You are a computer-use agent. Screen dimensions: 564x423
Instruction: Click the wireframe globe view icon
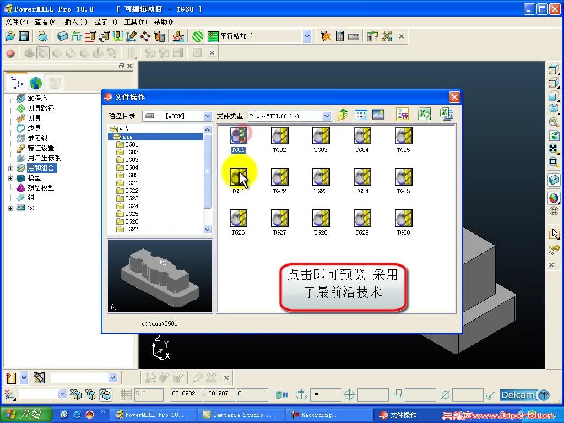pos(554,211)
